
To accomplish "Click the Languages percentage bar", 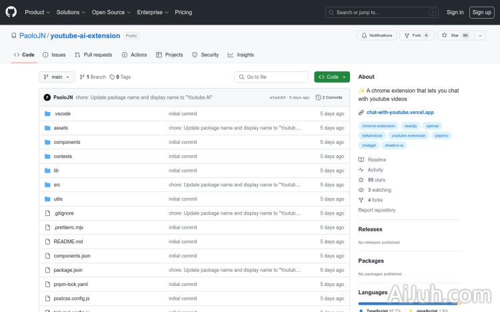I will 408,303.
